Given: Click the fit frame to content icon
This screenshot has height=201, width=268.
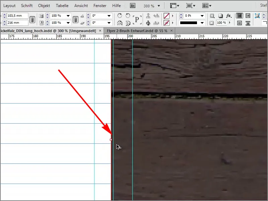Looking at the screenshot, I should pyautogui.click(x=257, y=16).
